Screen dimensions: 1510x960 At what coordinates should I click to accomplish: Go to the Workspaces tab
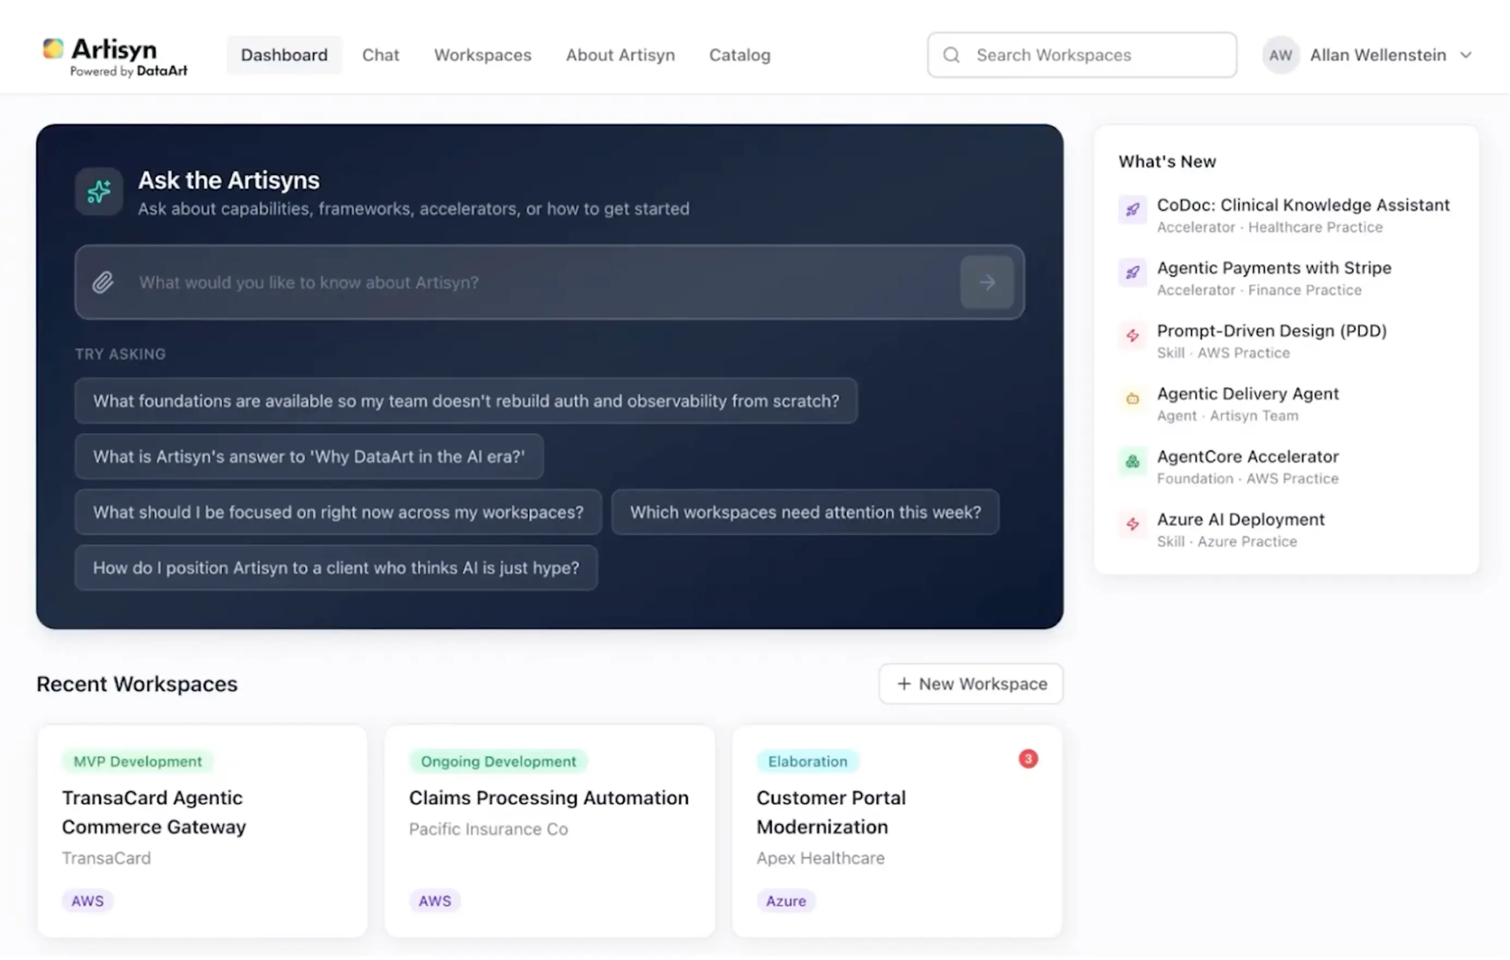[x=483, y=55]
